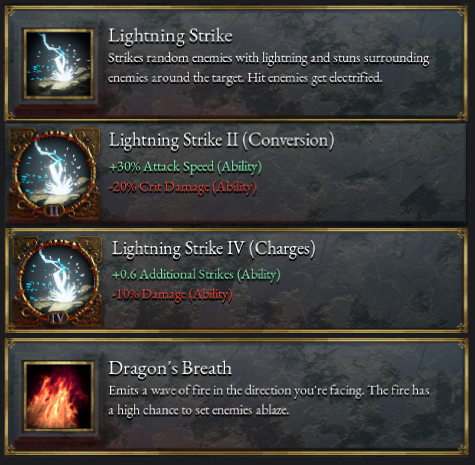This screenshot has width=475, height=465.
Task: Click the -10% Damage (Ability) stat
Action: [x=172, y=295]
